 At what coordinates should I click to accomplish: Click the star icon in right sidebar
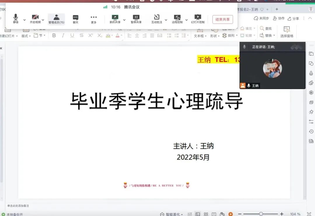tap(311, 112)
